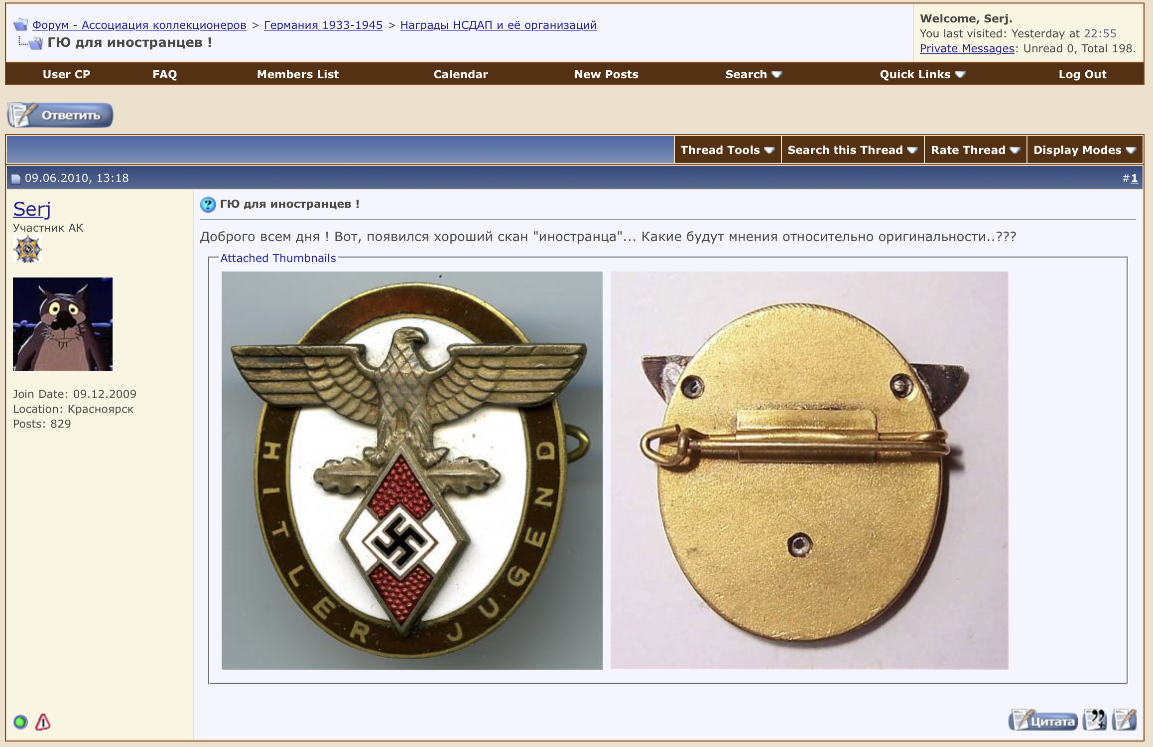
Task: Click the Цитата quote button
Action: [1043, 721]
